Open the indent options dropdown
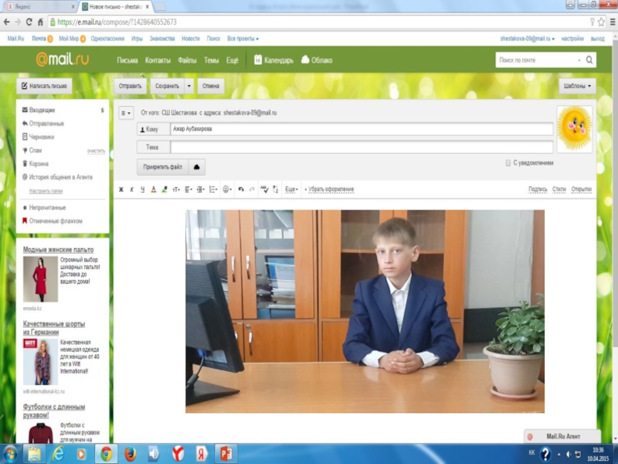The width and height of the screenshot is (618, 464). (x=201, y=189)
